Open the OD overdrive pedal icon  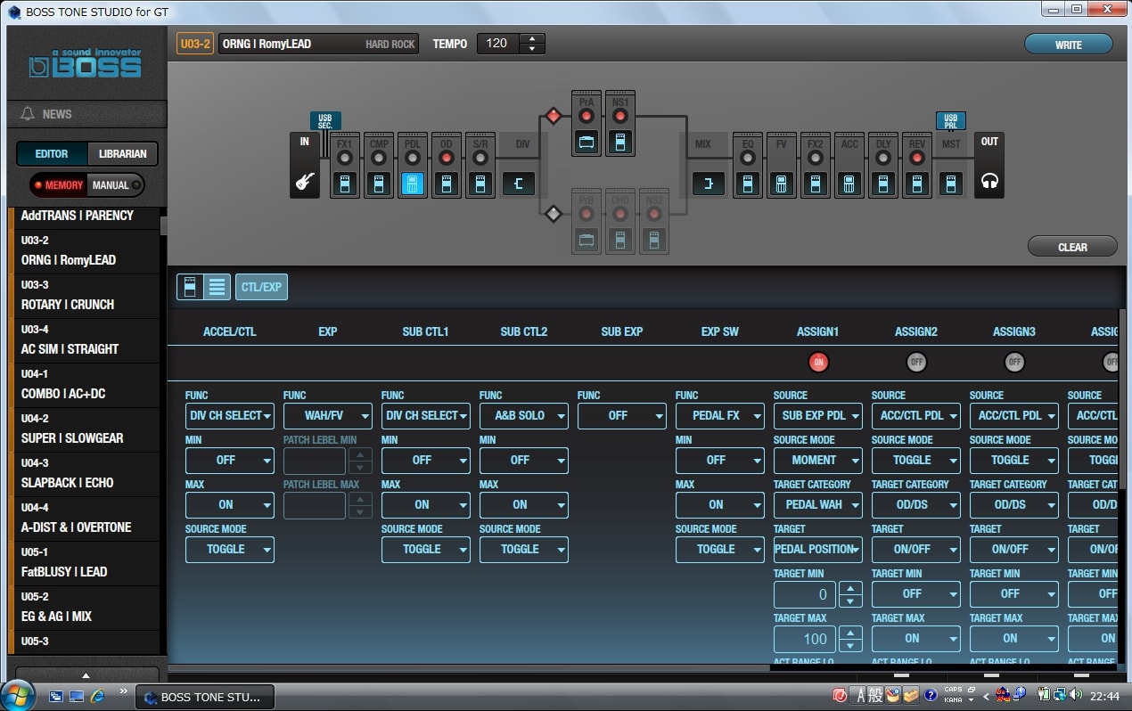pyautogui.click(x=447, y=184)
